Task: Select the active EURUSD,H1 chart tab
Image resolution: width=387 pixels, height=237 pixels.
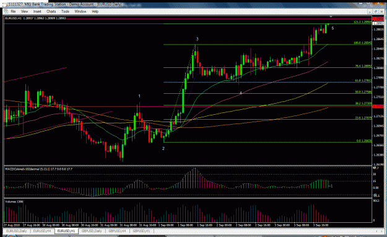Action: click(x=66, y=231)
